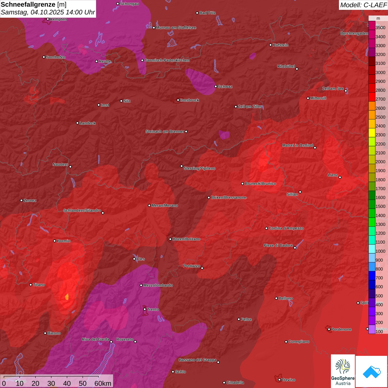Screen dimensions: 388x388
Task: Click the 'Reutte' label
Action: click(105, 61)
